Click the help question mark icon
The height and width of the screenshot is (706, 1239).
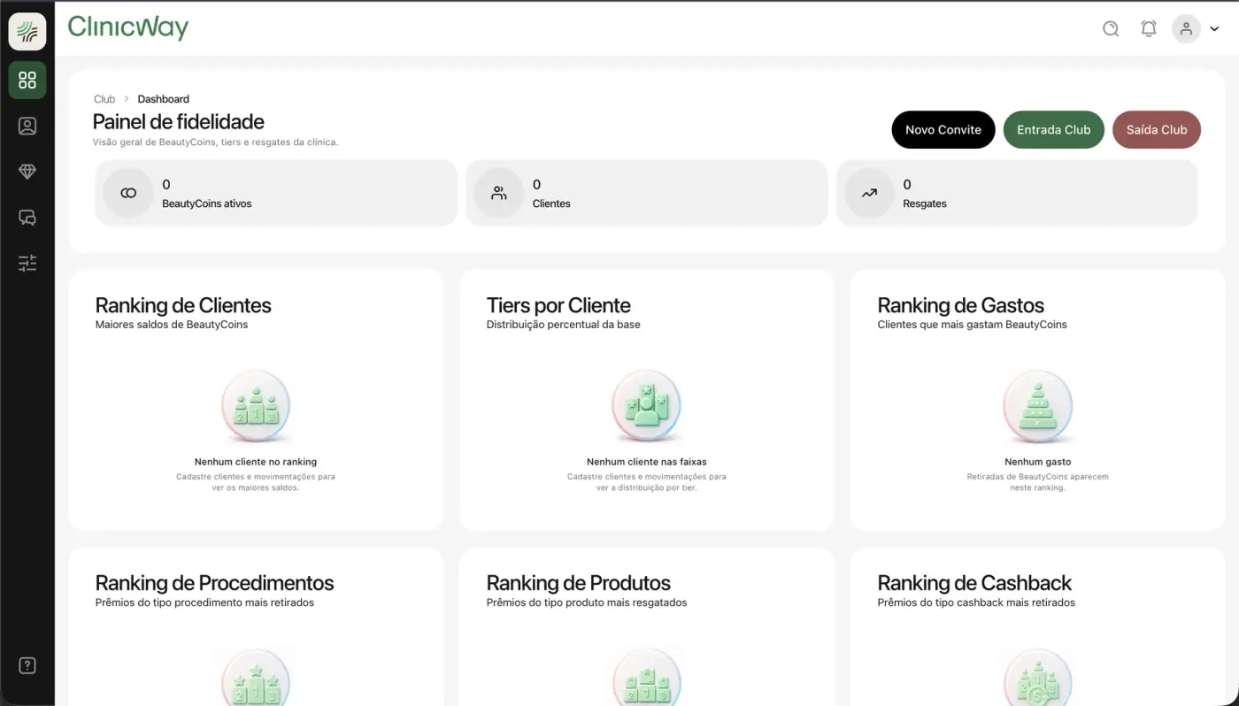(27, 666)
